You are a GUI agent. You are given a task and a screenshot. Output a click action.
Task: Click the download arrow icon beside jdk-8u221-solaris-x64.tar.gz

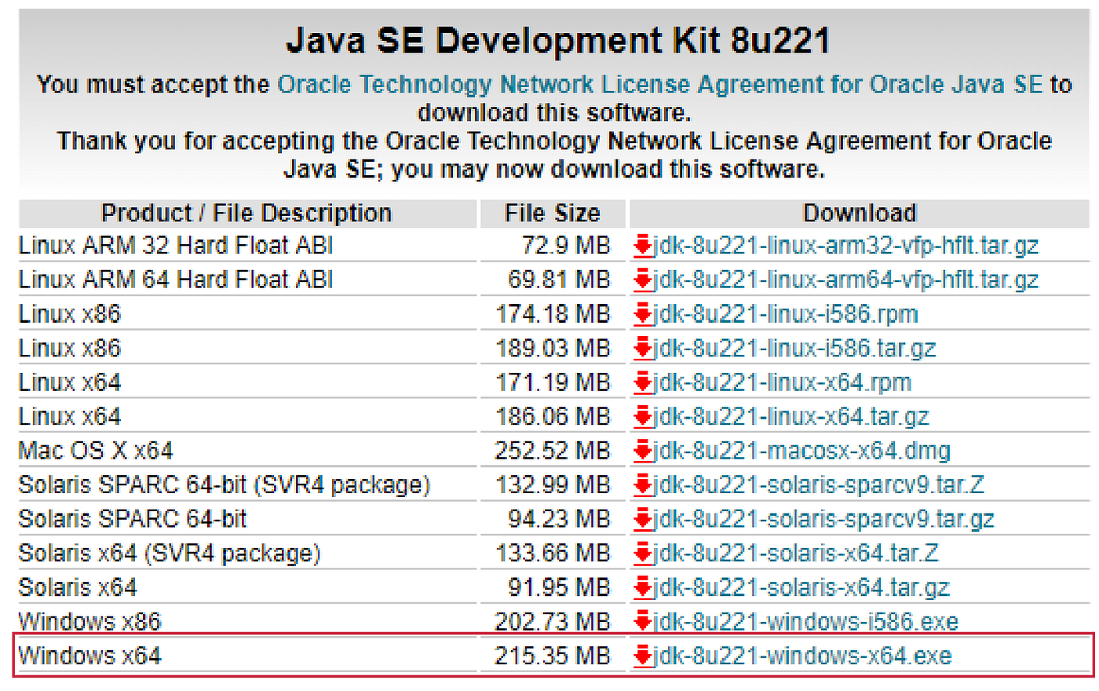click(643, 587)
